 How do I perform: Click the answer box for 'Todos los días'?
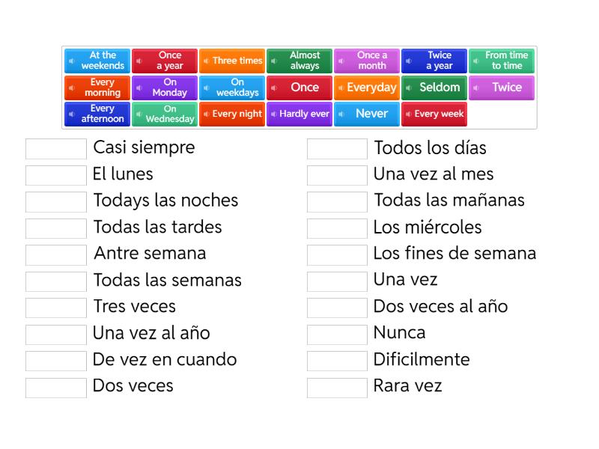337,149
